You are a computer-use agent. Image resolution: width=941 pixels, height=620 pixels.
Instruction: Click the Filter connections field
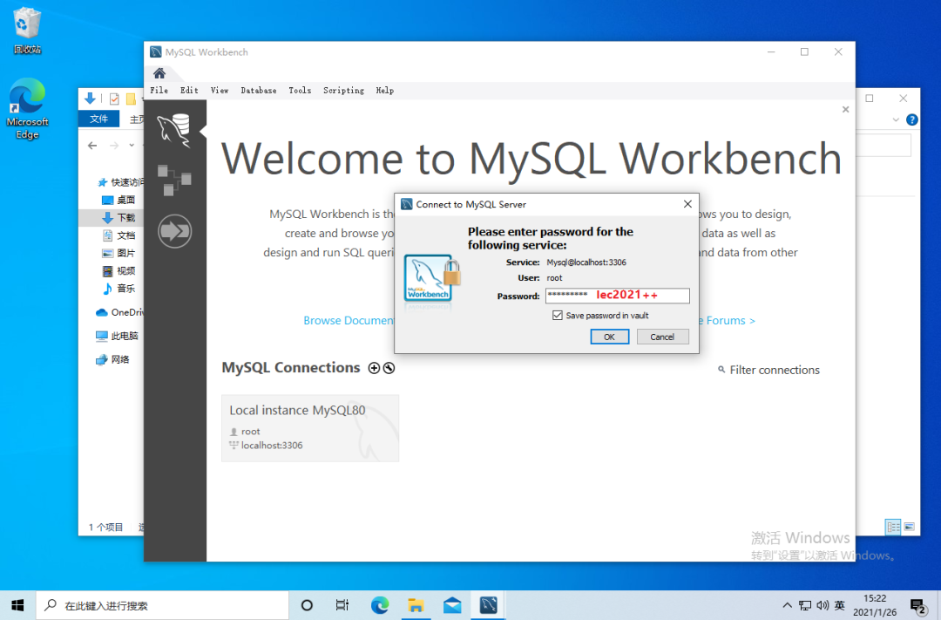point(775,370)
